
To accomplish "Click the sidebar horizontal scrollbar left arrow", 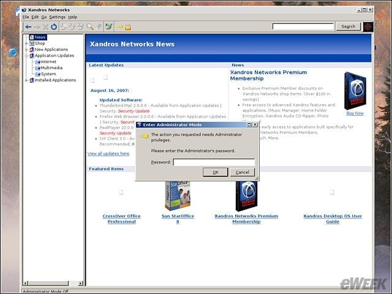I will point(26,283).
